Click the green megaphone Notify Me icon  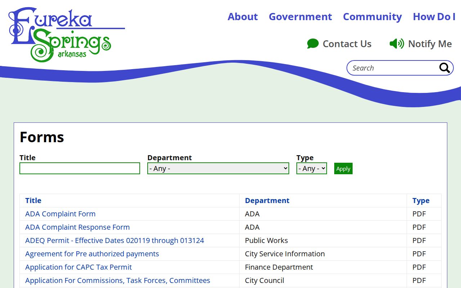(x=397, y=44)
